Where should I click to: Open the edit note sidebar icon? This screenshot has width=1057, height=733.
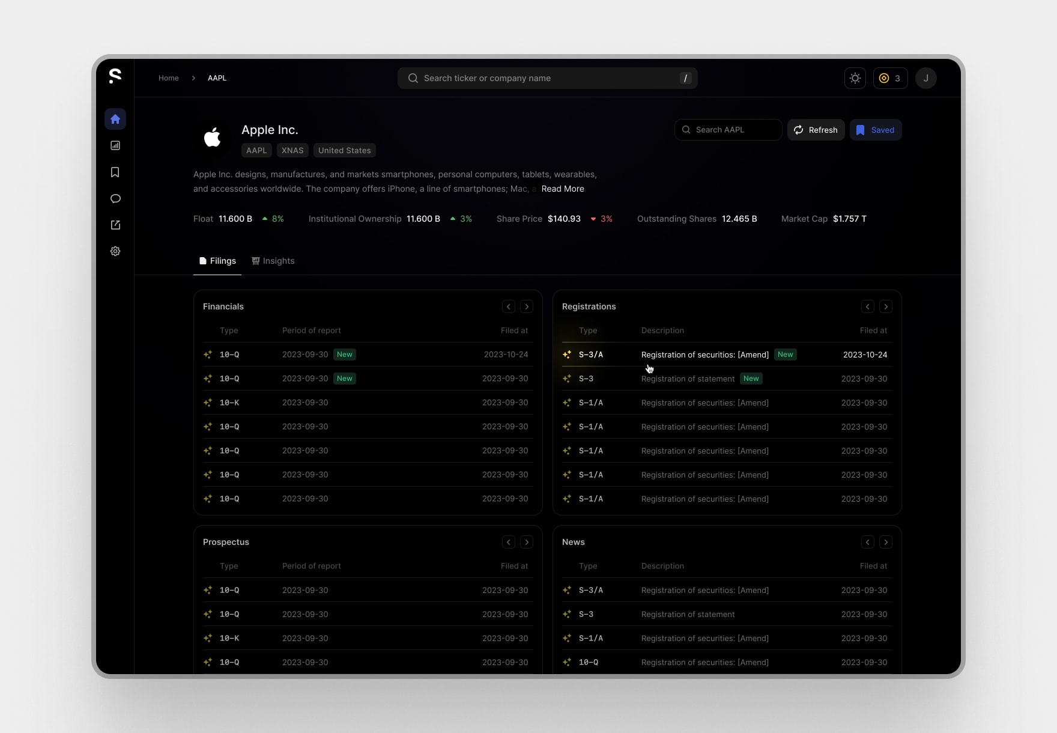click(x=115, y=225)
